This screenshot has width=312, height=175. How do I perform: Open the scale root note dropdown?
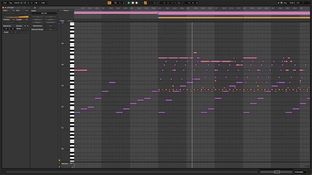tap(14, 32)
